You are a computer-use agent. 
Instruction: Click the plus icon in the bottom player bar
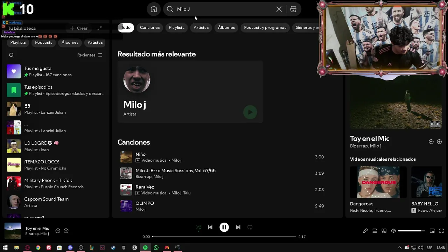(x=66, y=231)
